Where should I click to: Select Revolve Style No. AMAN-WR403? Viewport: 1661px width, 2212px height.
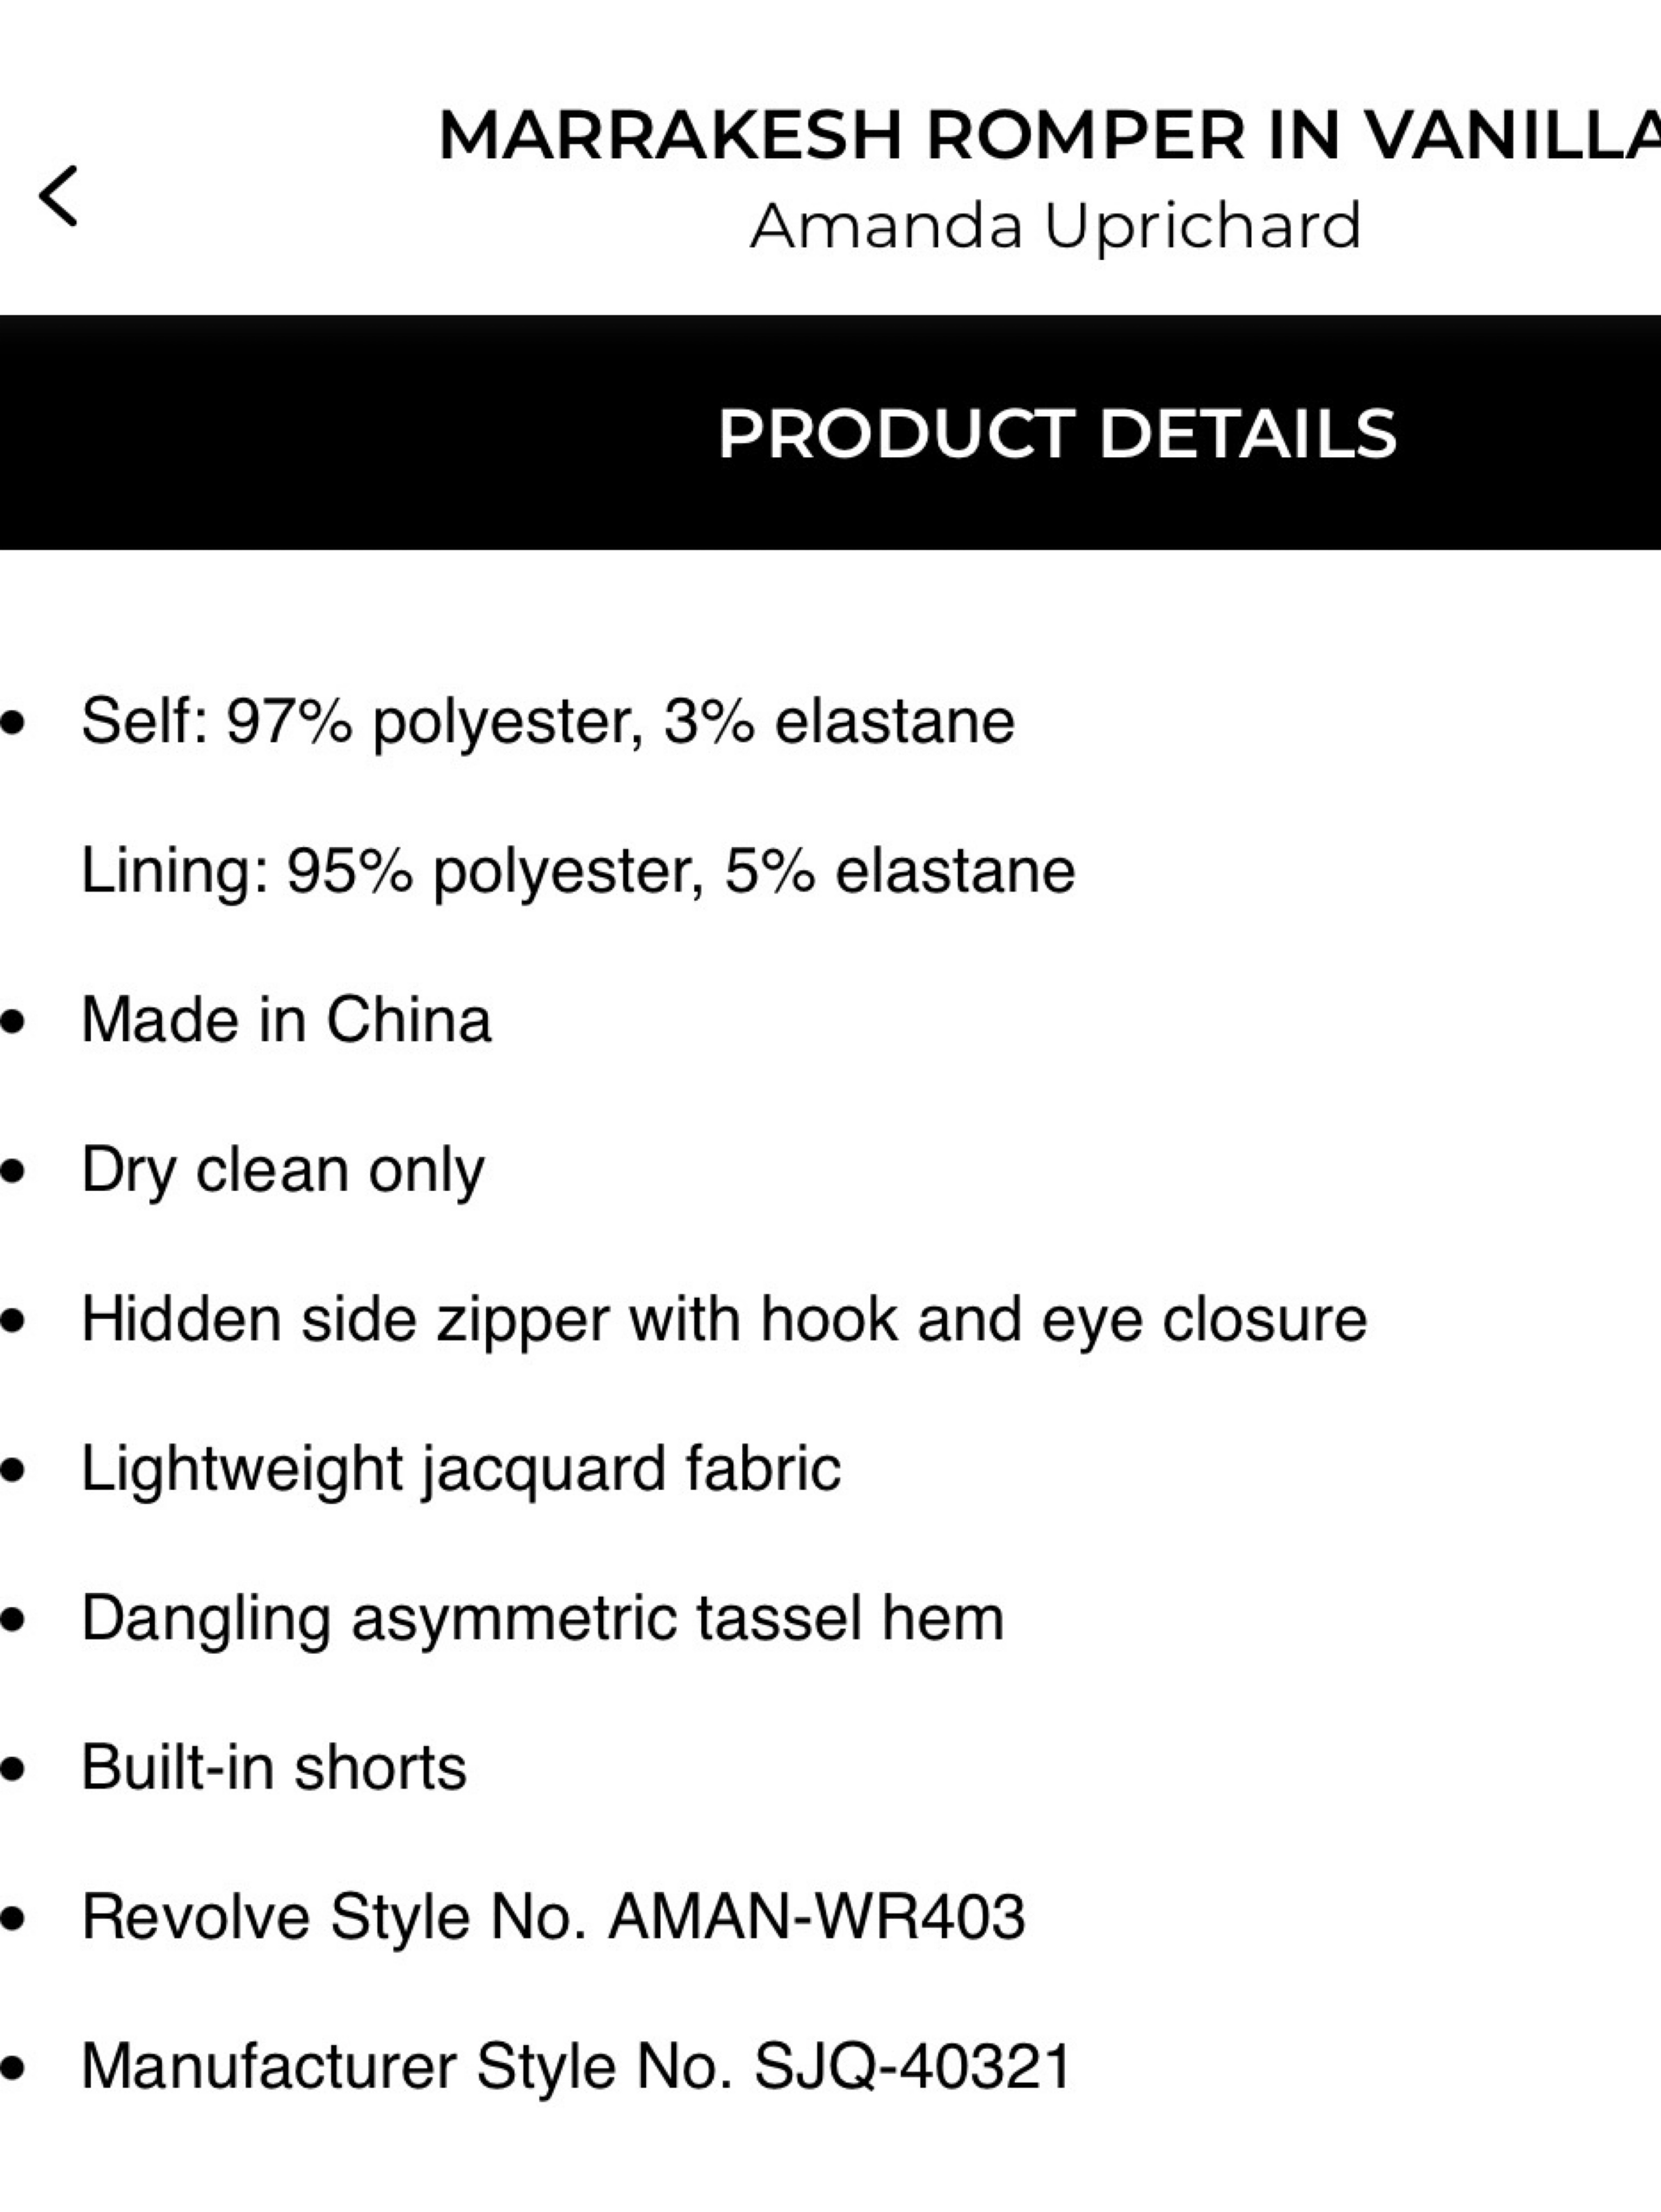[x=553, y=1917]
